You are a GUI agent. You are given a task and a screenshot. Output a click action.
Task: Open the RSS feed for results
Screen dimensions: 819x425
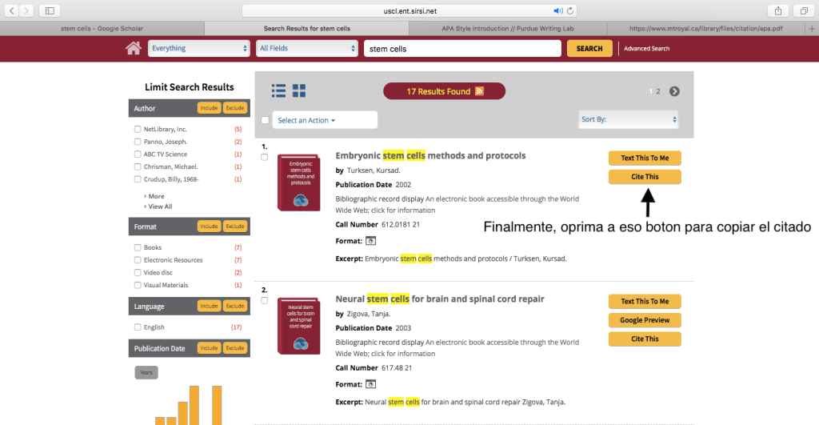coord(480,91)
